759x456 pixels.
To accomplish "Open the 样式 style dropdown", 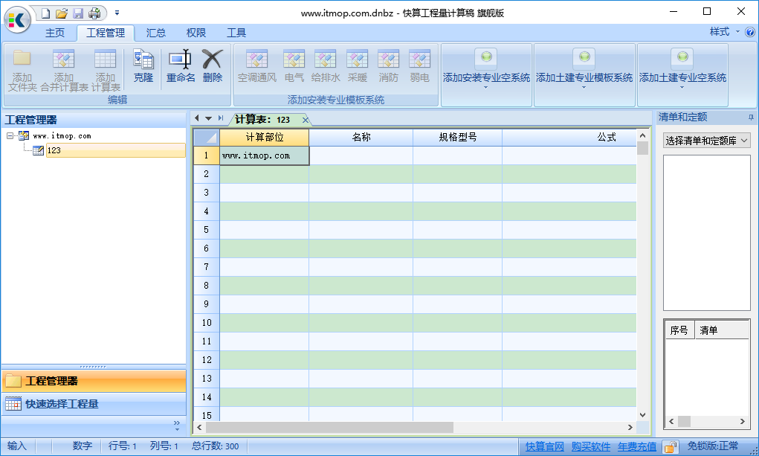I will coord(724,32).
